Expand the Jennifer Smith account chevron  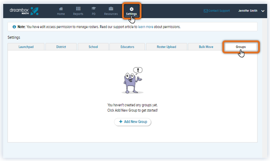coord(263,11)
